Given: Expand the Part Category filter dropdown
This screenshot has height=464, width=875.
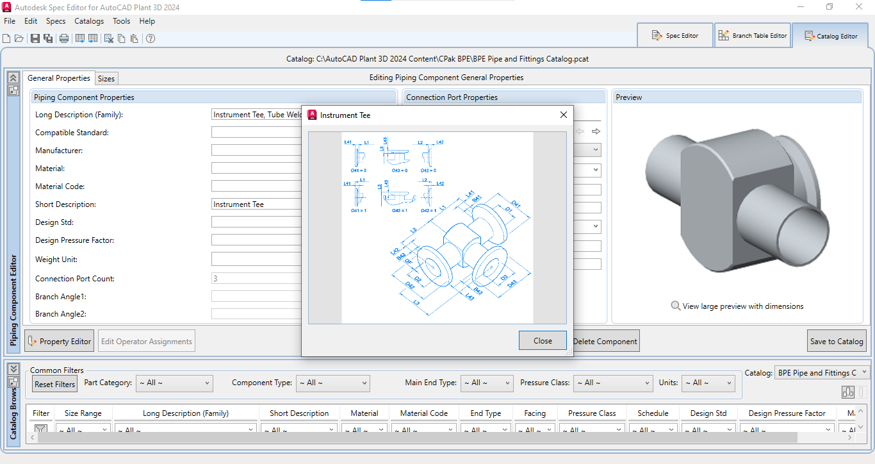Looking at the screenshot, I should click(174, 383).
